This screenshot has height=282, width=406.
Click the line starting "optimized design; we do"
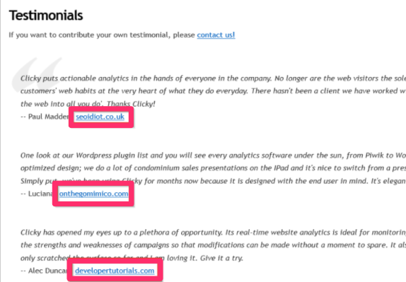[213, 168]
